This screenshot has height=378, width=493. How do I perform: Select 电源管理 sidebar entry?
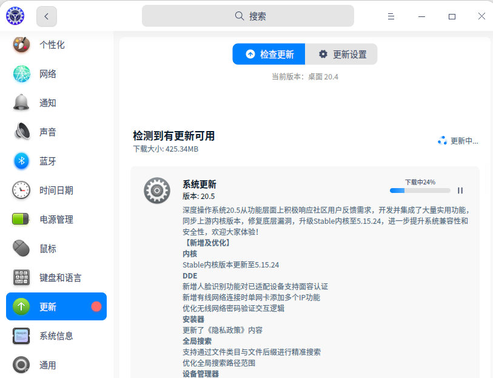[x=56, y=219]
